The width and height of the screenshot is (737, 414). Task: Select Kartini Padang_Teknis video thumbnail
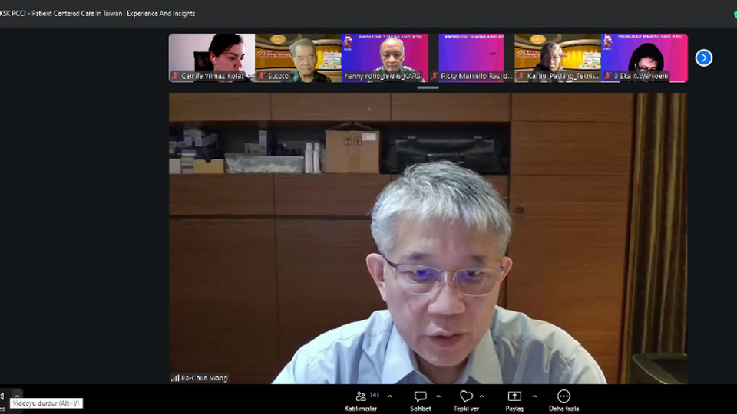(x=557, y=58)
